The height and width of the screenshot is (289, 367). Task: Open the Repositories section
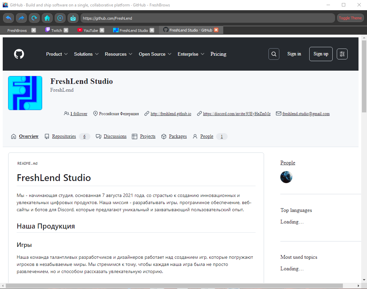[x=64, y=136]
